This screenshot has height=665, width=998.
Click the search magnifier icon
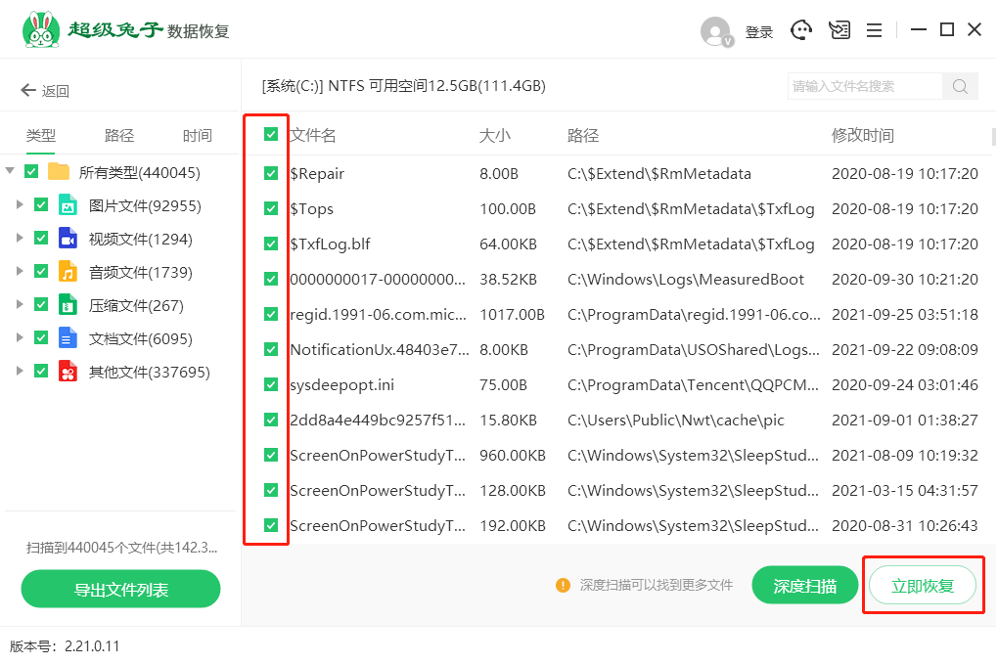tap(960, 86)
